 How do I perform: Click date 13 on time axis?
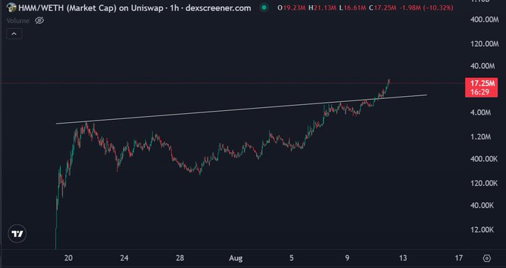403,258
